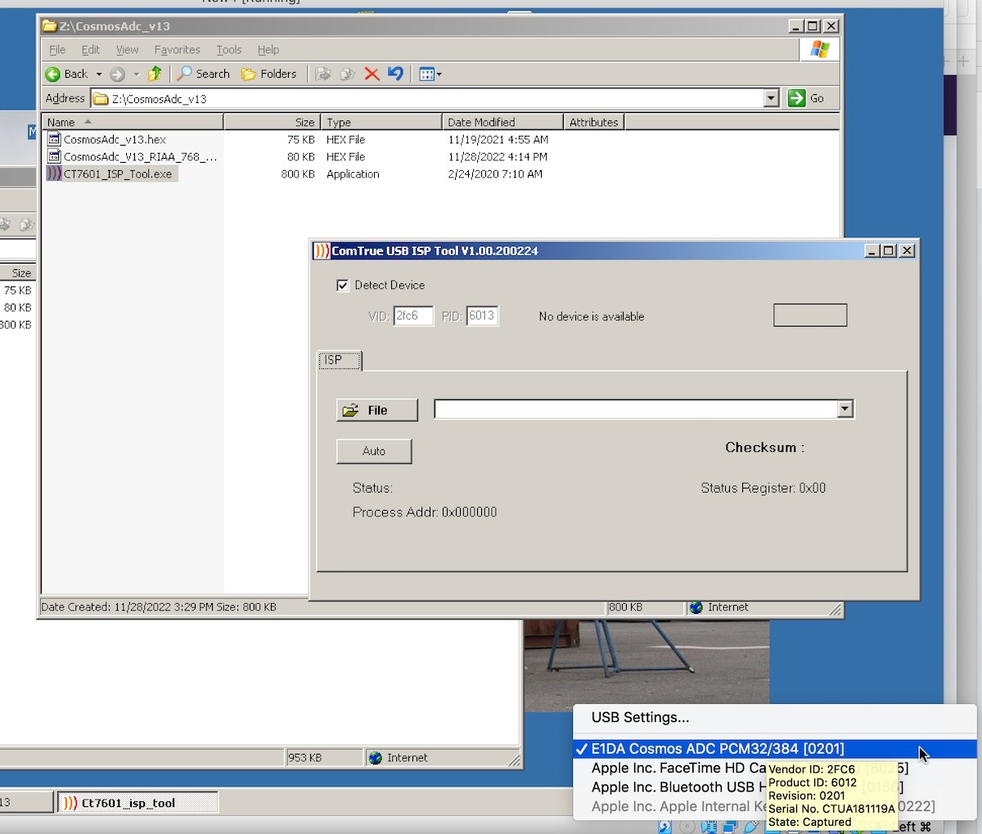Image resolution: width=982 pixels, height=834 pixels.
Task: Open the Views icon menu
Action: coord(430,74)
